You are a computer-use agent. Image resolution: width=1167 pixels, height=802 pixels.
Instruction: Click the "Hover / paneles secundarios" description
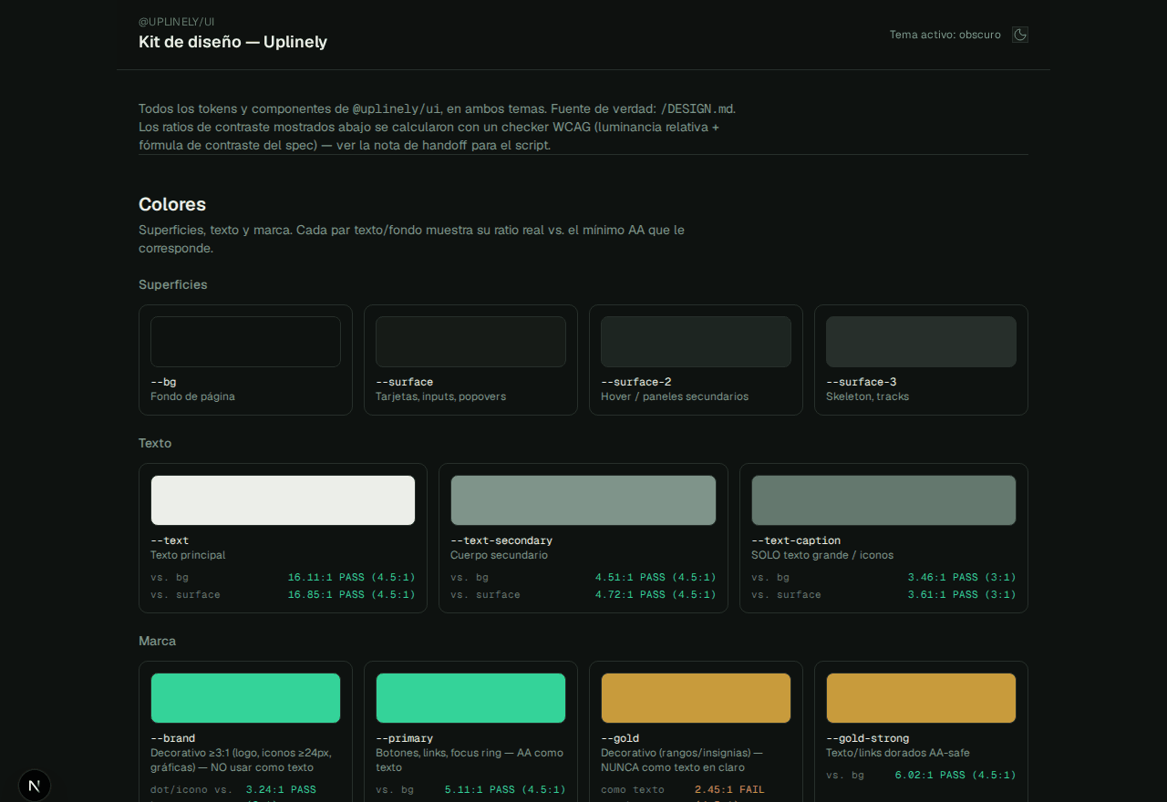(x=675, y=396)
